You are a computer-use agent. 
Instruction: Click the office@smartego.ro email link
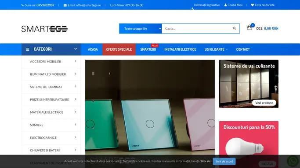tap(88, 5)
